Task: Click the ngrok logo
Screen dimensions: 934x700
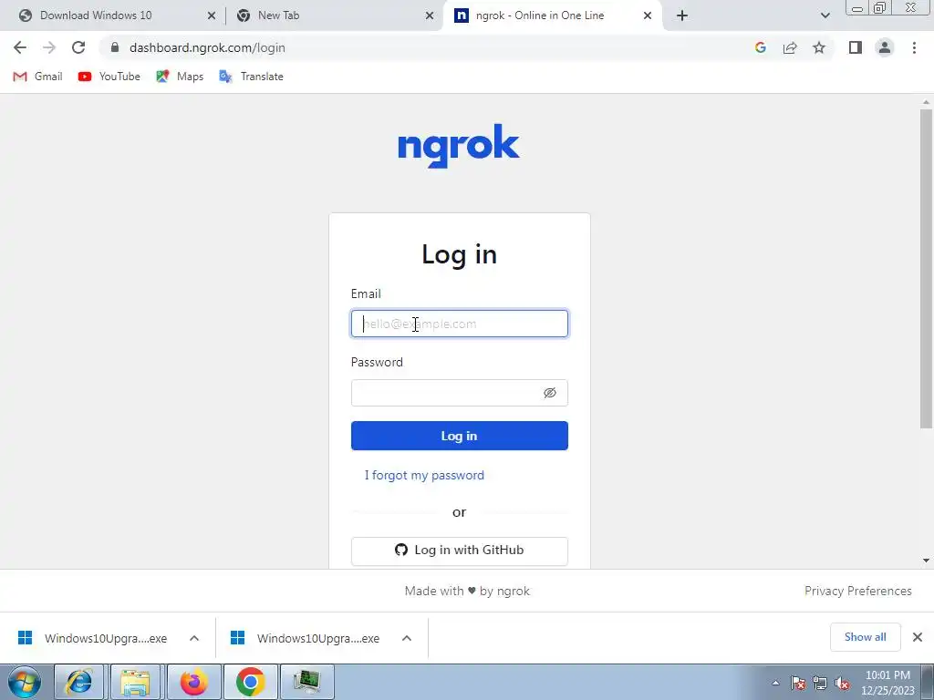Action: [459, 145]
